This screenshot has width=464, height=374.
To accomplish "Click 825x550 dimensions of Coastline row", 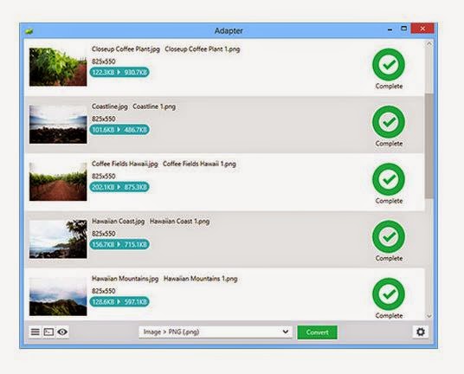I will 104,119.
